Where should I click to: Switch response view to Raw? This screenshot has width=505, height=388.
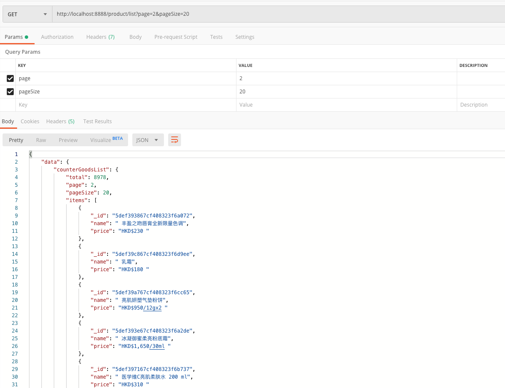pyautogui.click(x=41, y=140)
